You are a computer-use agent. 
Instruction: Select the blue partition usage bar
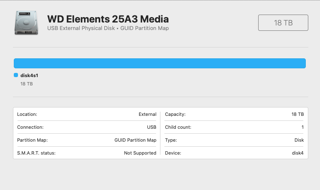coord(160,63)
